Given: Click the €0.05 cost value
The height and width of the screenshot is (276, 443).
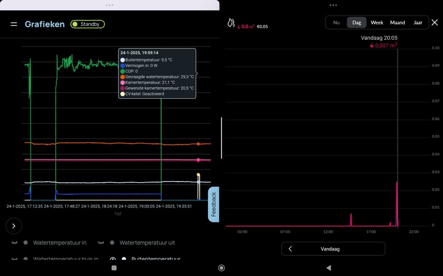Looking at the screenshot, I should click(x=262, y=26).
